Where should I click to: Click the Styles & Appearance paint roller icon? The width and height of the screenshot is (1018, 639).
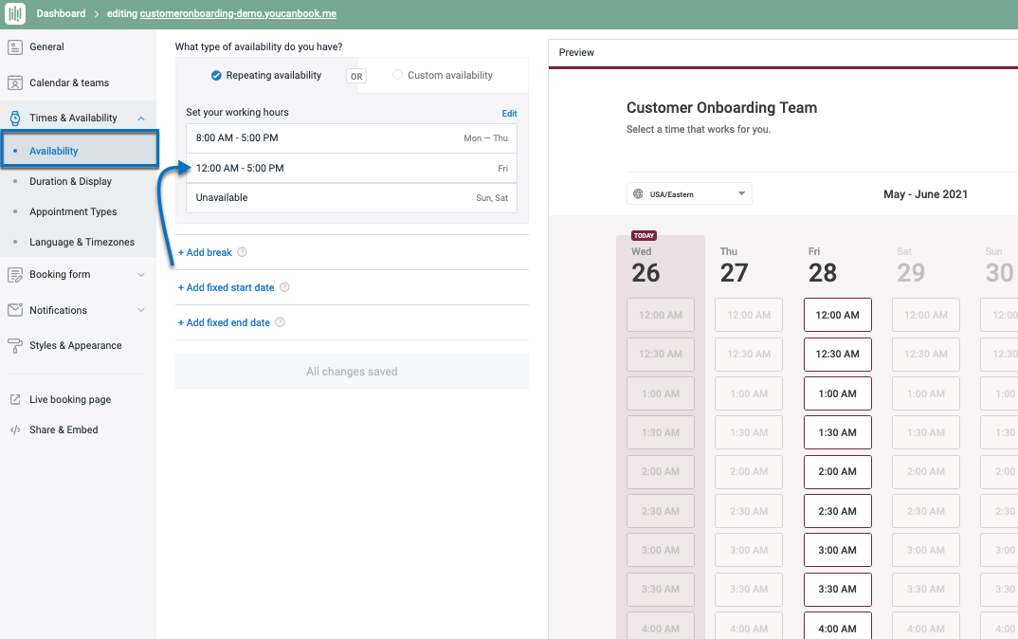tap(15, 345)
